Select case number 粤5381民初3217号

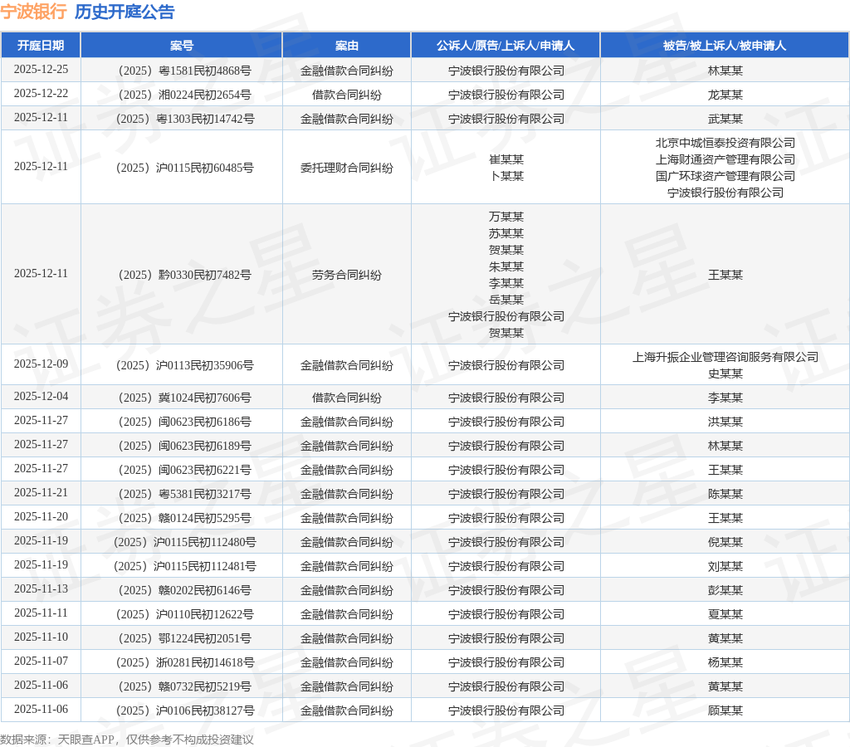[185, 494]
